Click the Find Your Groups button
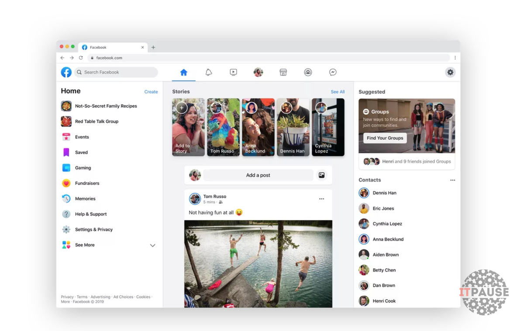 point(385,138)
